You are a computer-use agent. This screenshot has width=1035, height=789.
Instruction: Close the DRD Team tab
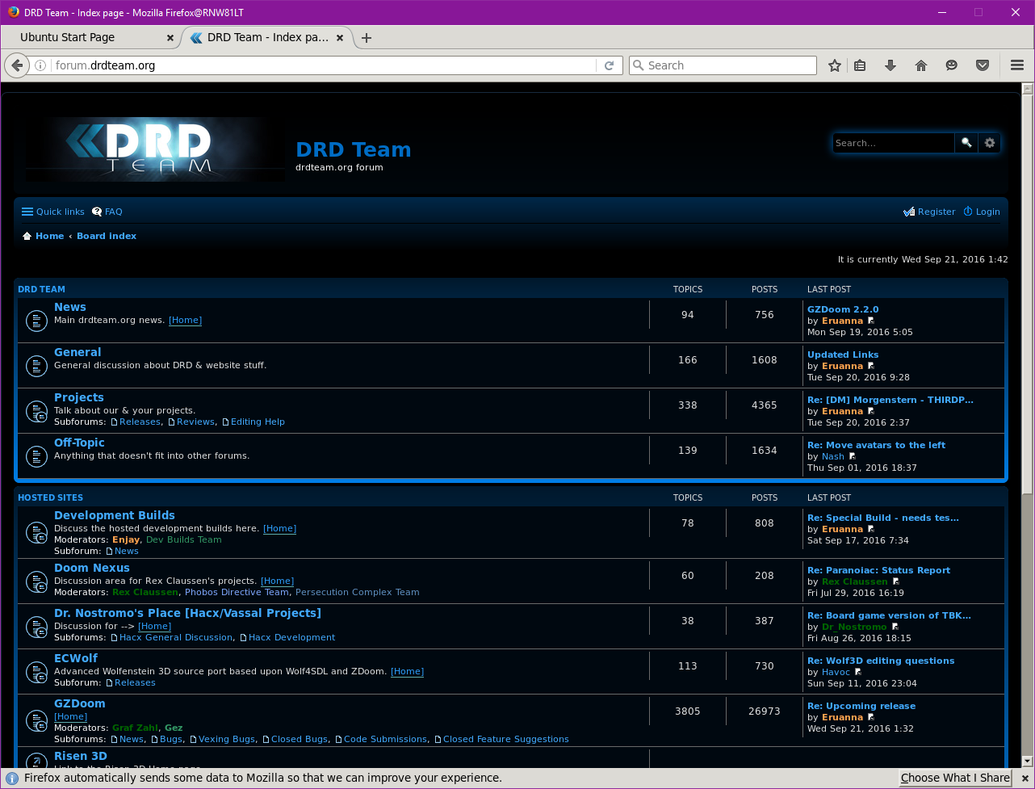pos(340,38)
